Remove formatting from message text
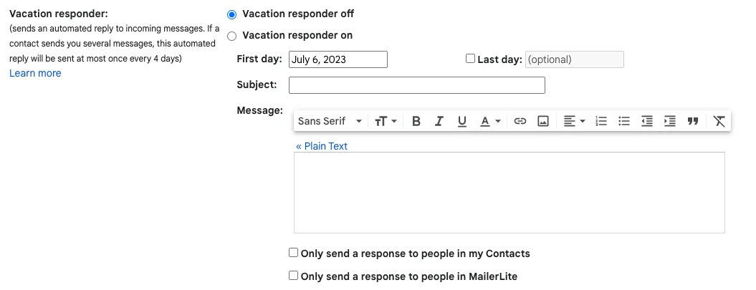The width and height of the screenshot is (756, 290). [x=719, y=122]
